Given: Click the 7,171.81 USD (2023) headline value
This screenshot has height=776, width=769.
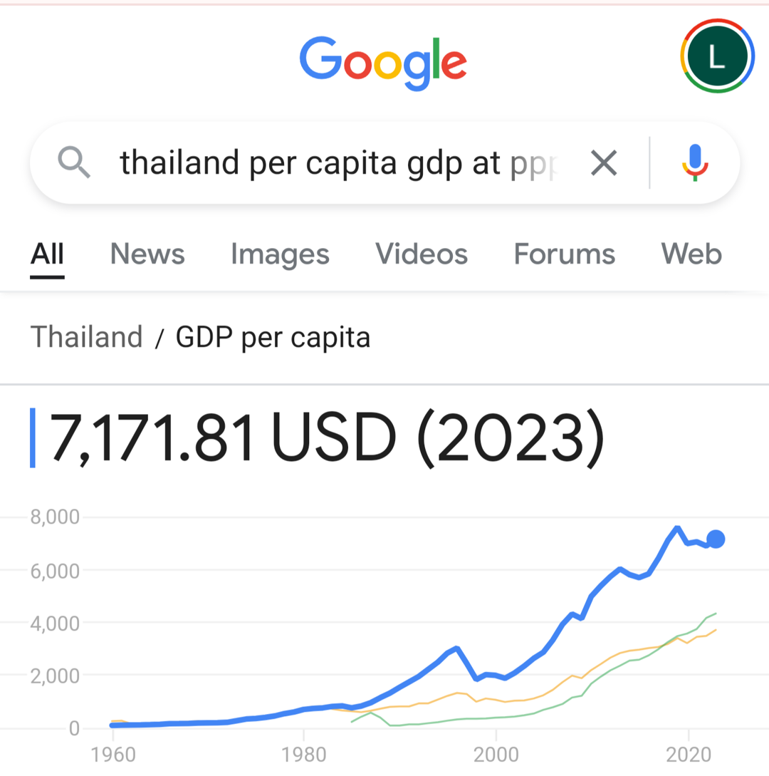Looking at the screenshot, I should tap(326, 438).
